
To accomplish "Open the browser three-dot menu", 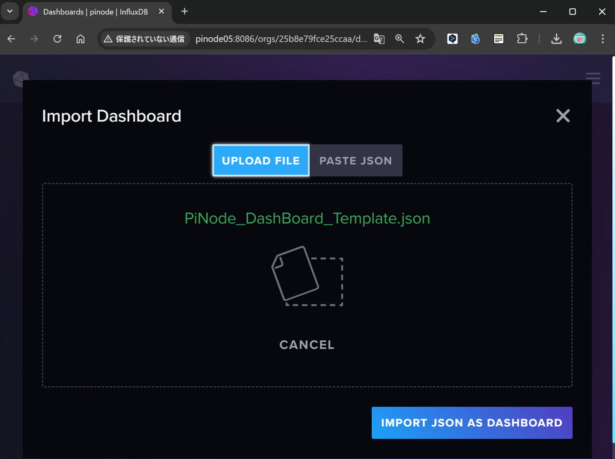I will (x=603, y=39).
